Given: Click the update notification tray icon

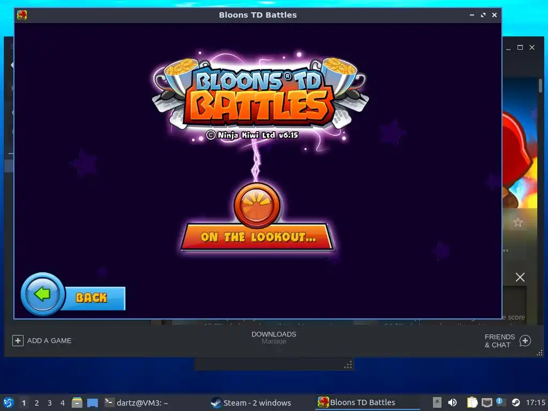Looking at the screenshot, I should [x=501, y=402].
